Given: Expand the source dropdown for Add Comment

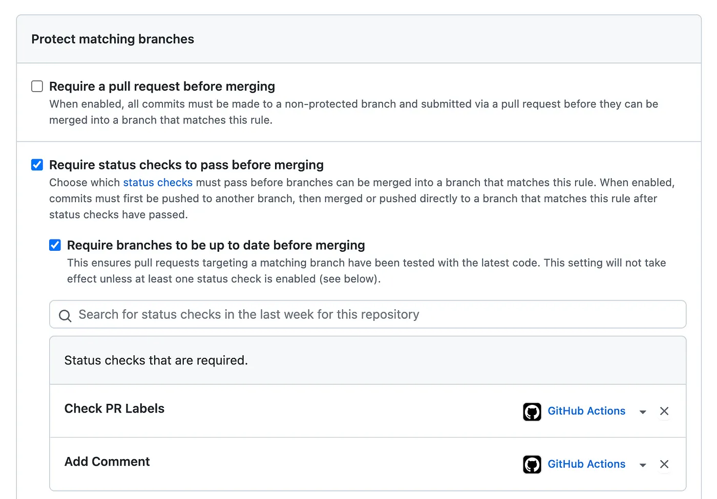Looking at the screenshot, I should tap(643, 465).
